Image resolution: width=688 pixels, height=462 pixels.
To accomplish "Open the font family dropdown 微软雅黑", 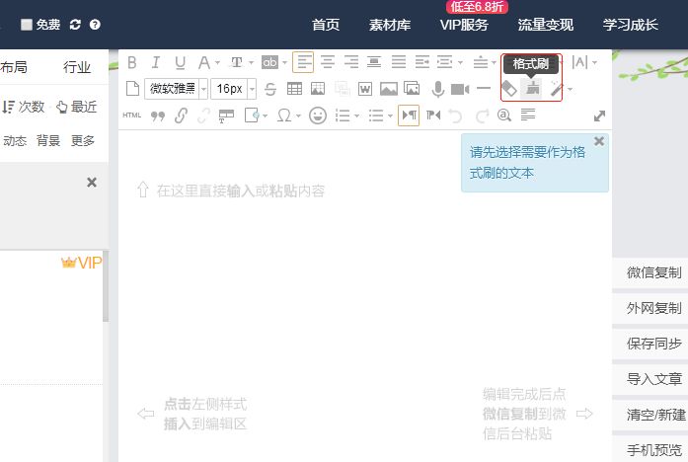I will pos(177,89).
